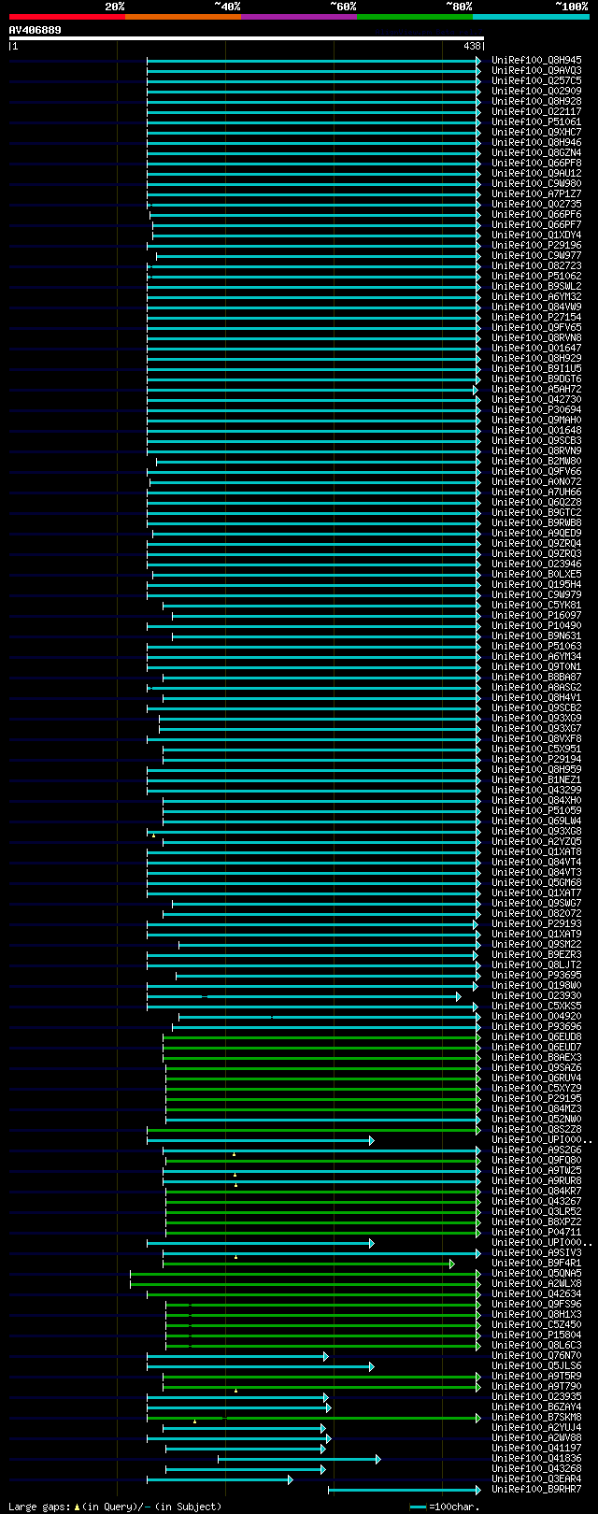Click the green alignment bar for Q6EUD7
Image resolution: width=598 pixels, height=1514 pixels.
(322, 1048)
